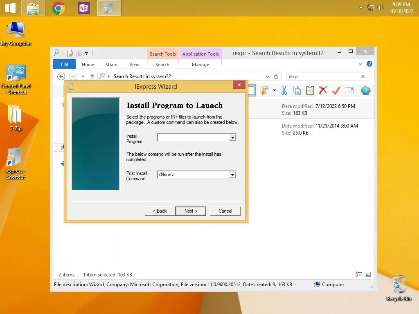The height and width of the screenshot is (314, 419).
Task: Open the File menu tab
Action: [x=65, y=64]
